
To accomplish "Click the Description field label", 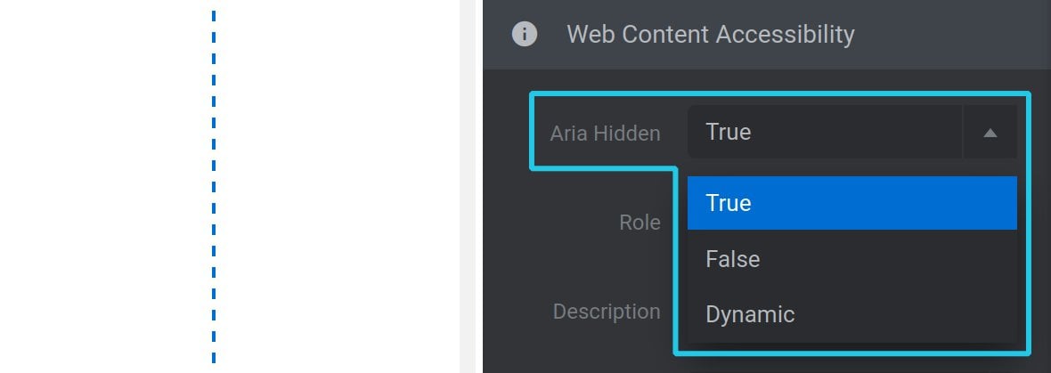I will [x=607, y=312].
